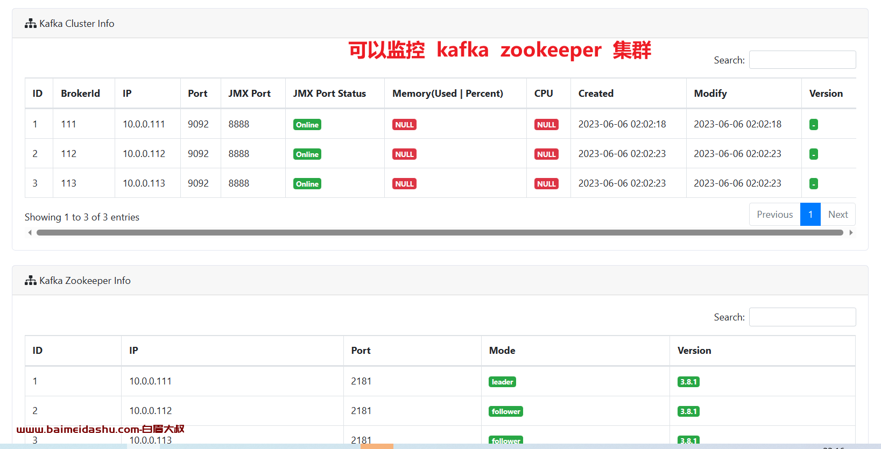Click the leader mode badge
Image resolution: width=881 pixels, height=449 pixels.
tap(502, 382)
